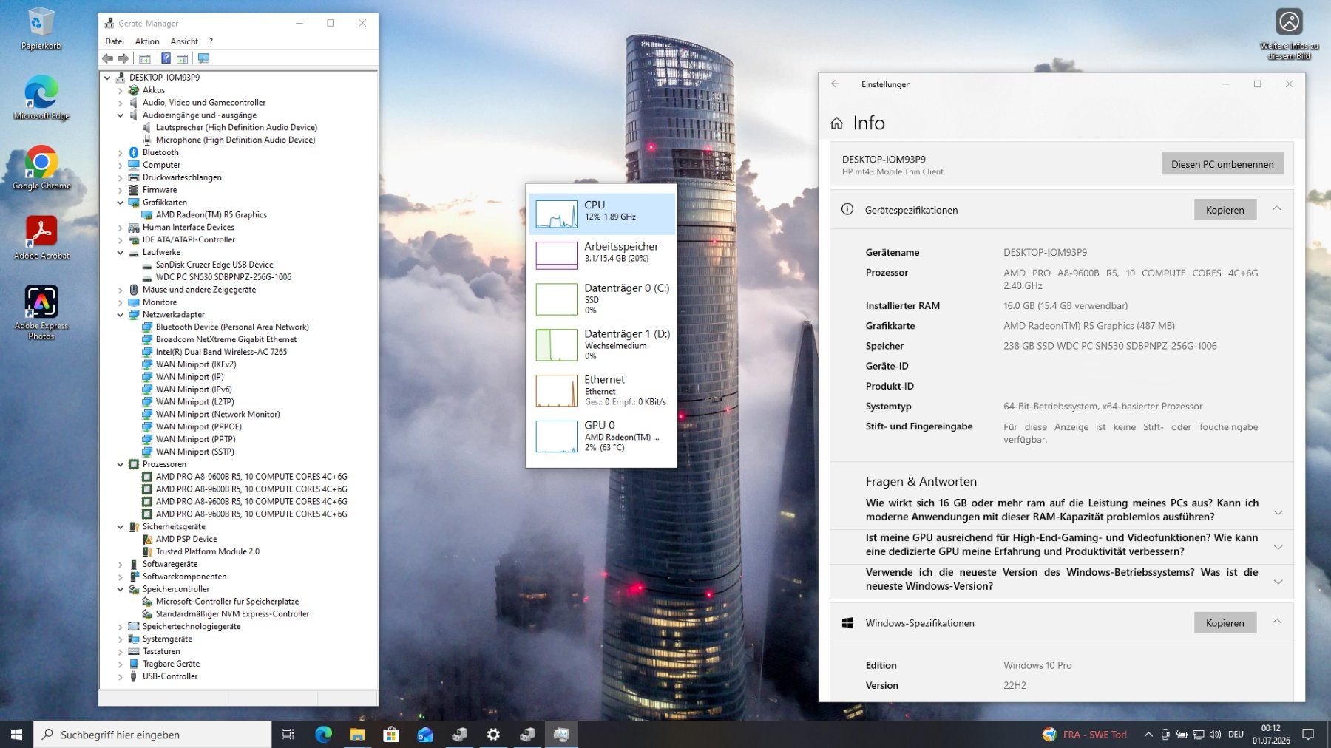
Task: Select the Ethernet performance tile
Action: 601,390
